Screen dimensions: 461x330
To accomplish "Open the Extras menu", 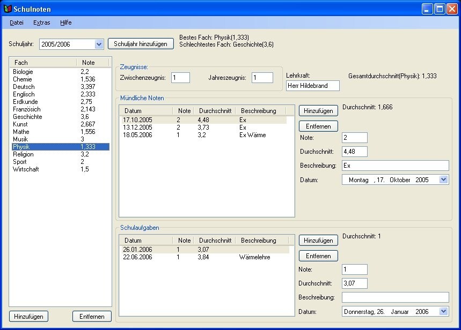I will 42,22.
